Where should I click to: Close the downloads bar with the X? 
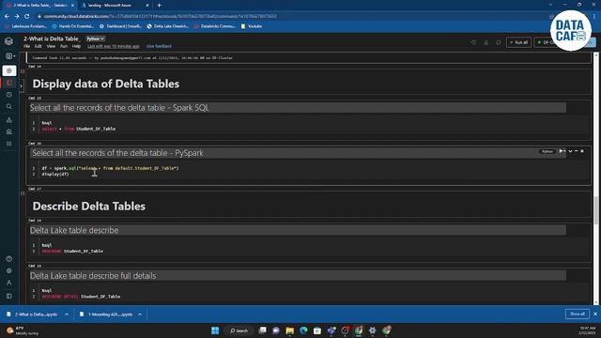pyautogui.click(x=595, y=314)
